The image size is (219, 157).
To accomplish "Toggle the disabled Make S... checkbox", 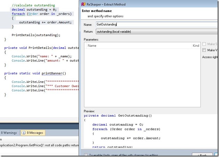I will pos(204,44).
